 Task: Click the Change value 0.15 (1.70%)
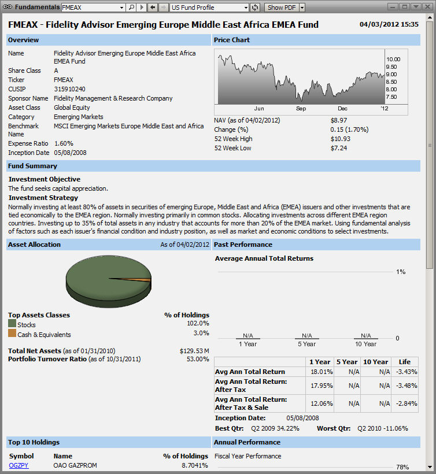tap(349, 129)
